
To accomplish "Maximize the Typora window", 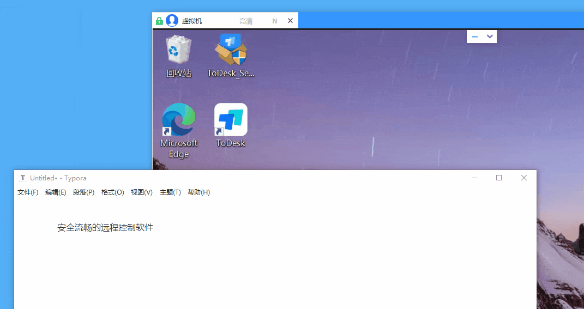I will pos(498,178).
